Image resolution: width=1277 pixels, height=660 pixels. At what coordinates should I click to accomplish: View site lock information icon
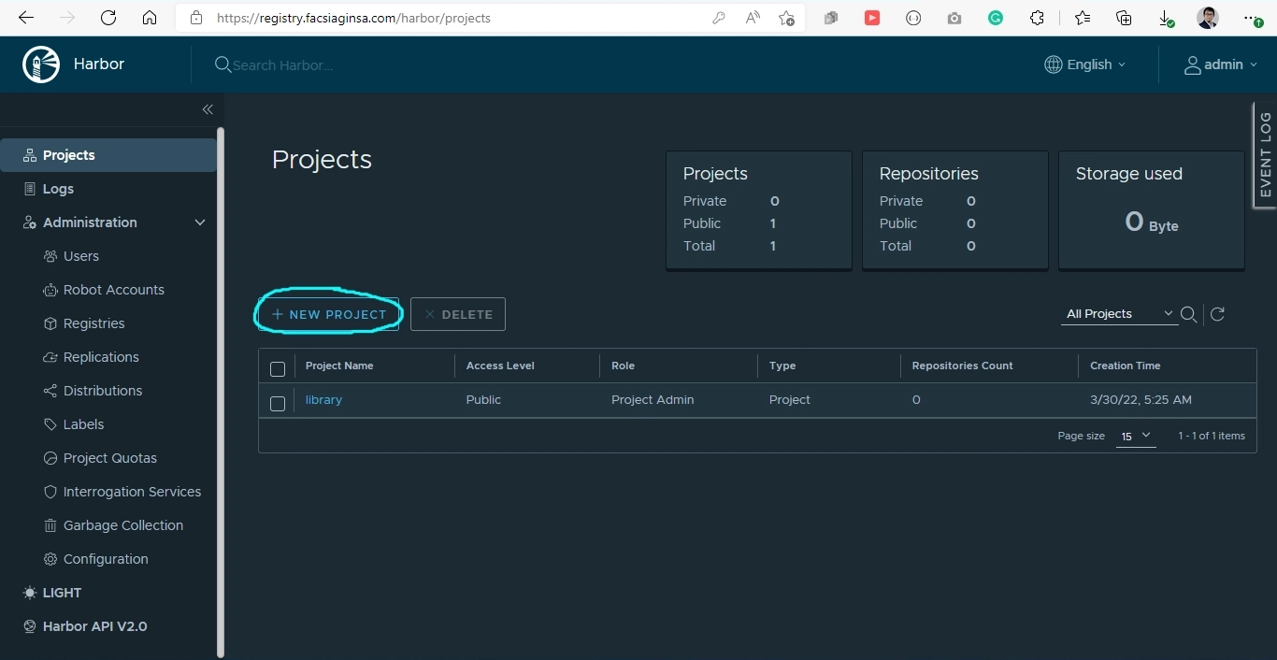coord(195,18)
